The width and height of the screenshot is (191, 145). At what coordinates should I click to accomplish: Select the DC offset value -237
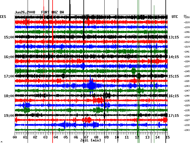click(x=187, y=66)
